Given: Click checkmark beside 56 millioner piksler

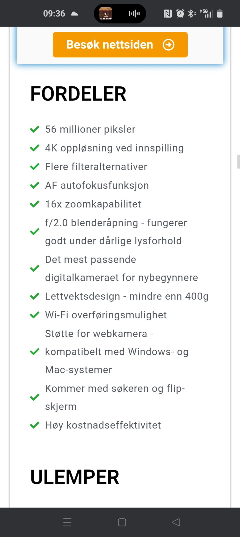Looking at the screenshot, I should tap(34, 129).
